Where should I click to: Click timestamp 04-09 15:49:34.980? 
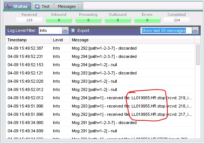[25, 123]
